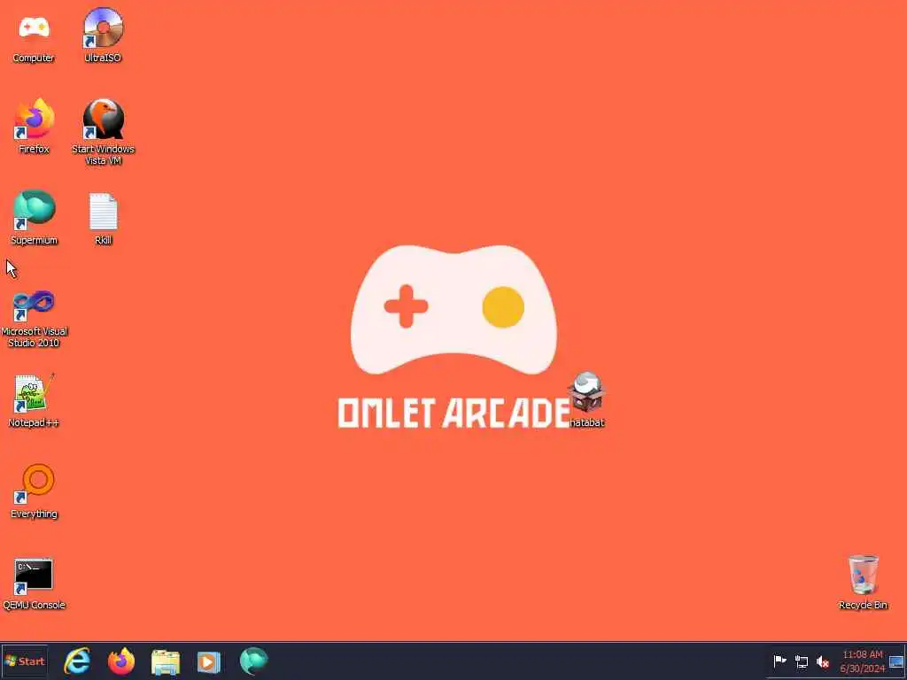Click the muted volume tray icon
This screenshot has width=907, height=680.
point(823,661)
